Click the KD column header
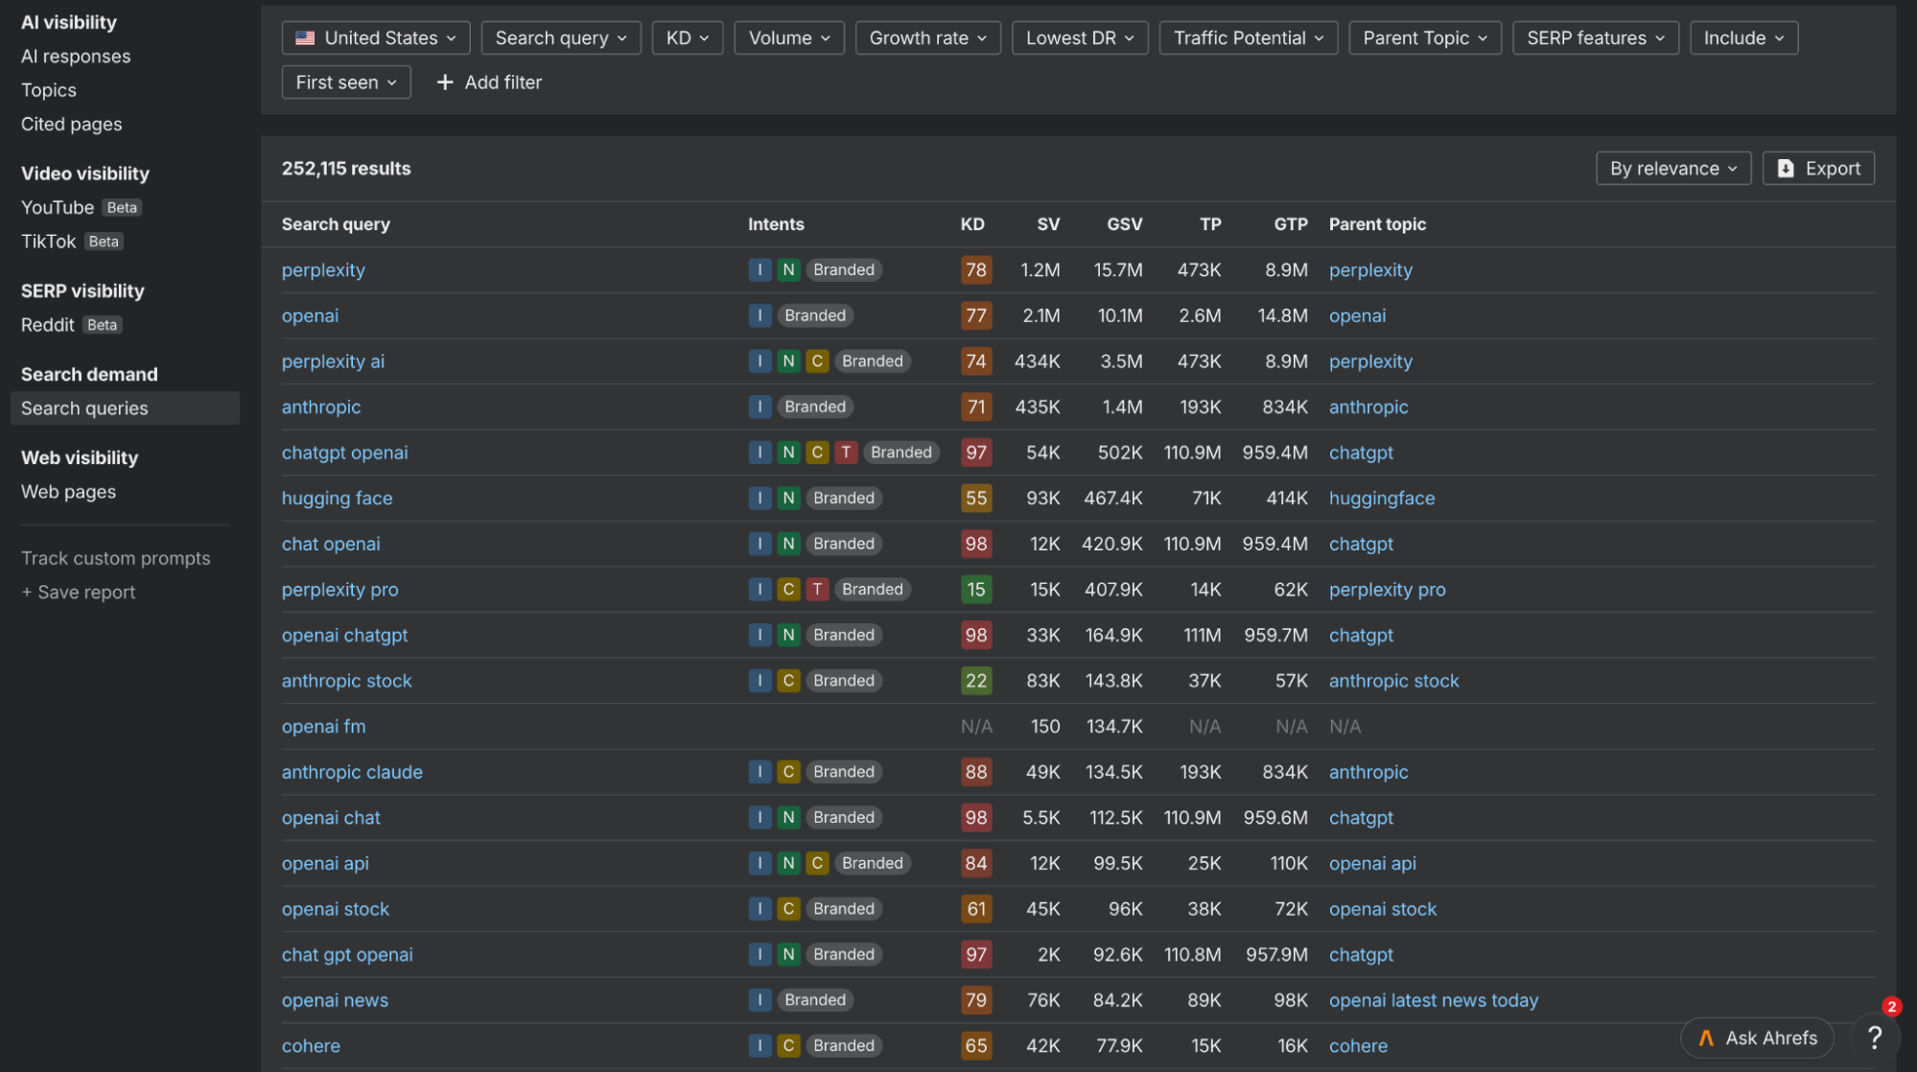This screenshot has width=1917, height=1072. tap(972, 224)
